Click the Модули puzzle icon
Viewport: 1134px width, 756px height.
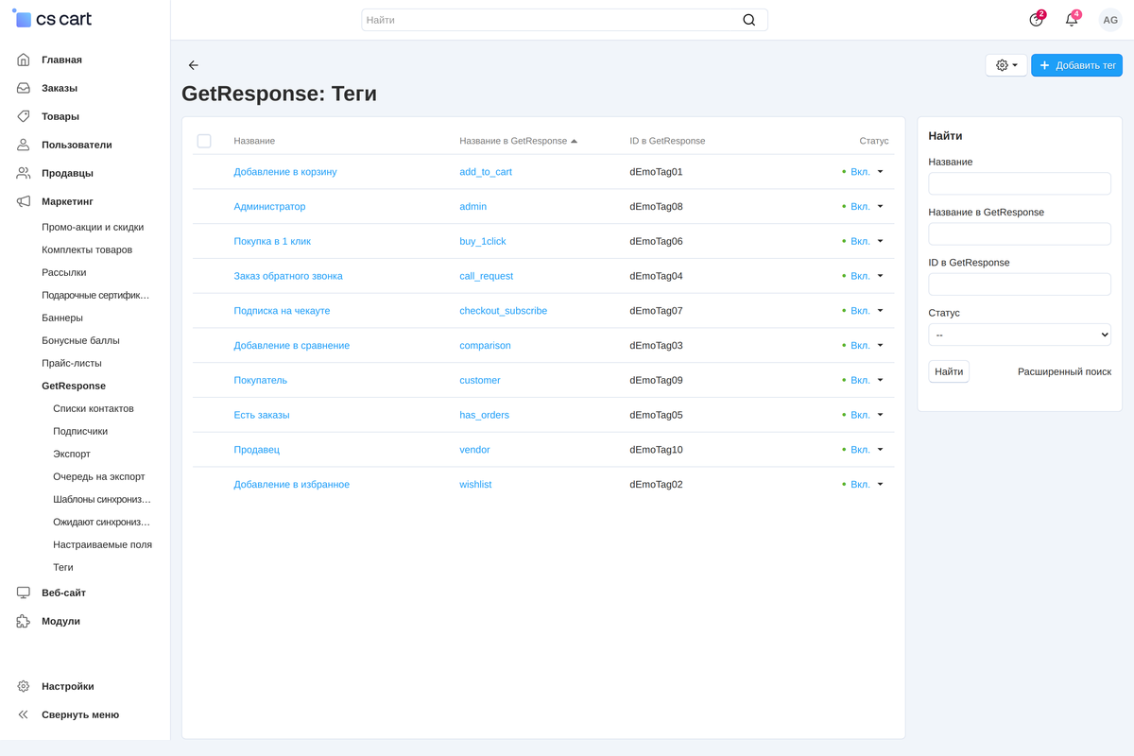coord(24,621)
